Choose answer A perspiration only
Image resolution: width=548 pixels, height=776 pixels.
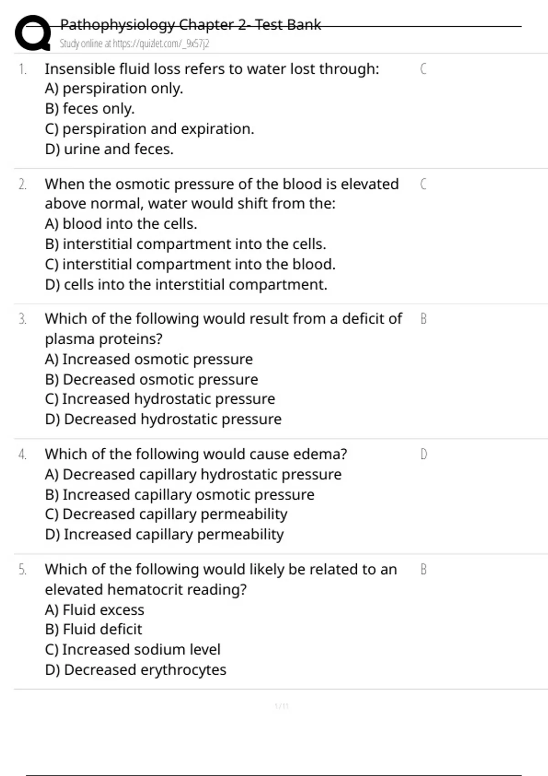[x=114, y=89]
